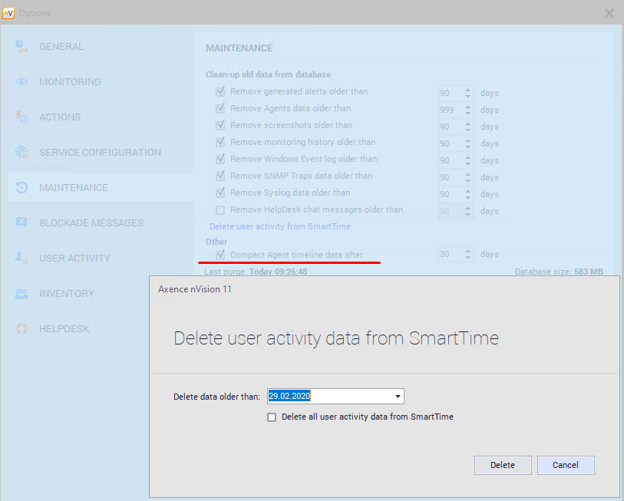Screen dimensions: 624x501
Task: Follow the Delete user activity from SmartTime link
Action: (x=280, y=227)
